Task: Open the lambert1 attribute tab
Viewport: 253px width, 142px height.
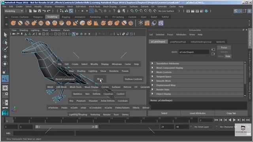Action: point(221,42)
